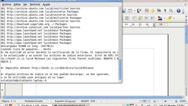Click the terminal prompt line

pyautogui.click(x=23, y=80)
